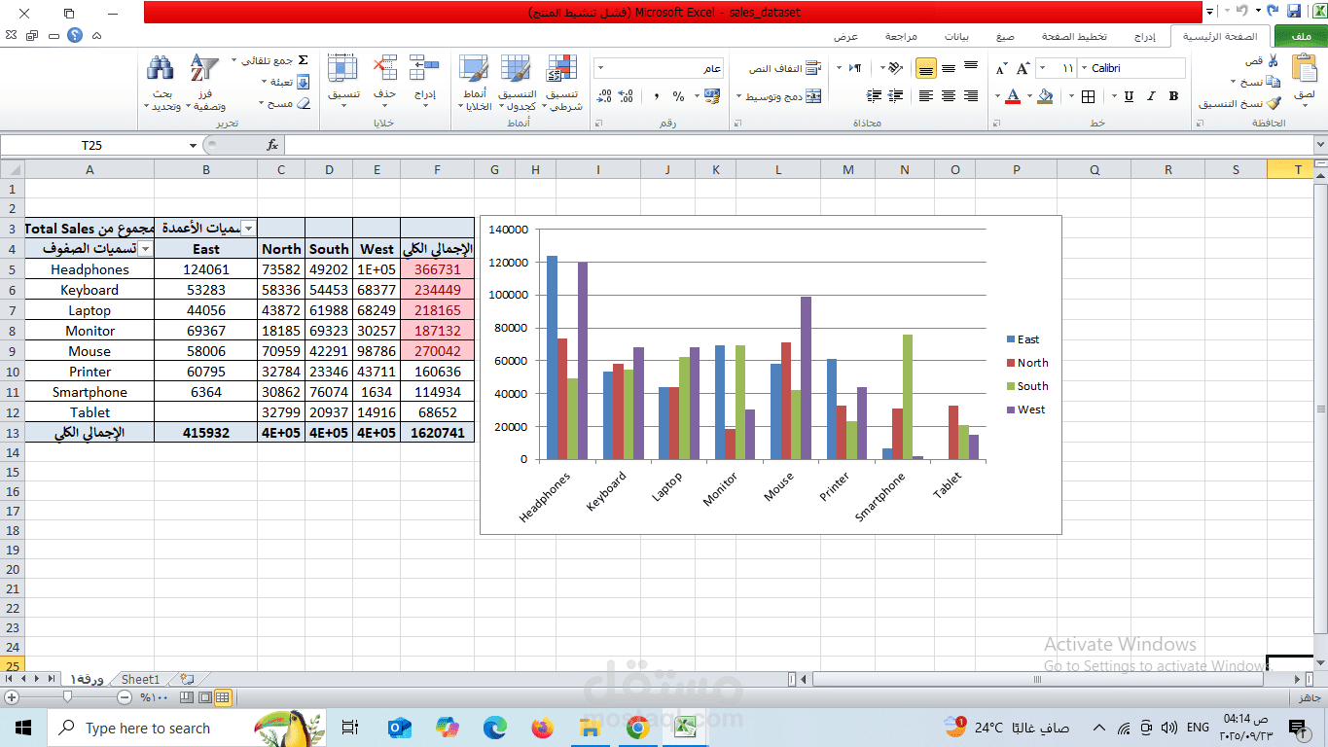The width and height of the screenshot is (1328, 747).
Task: Apply the Comma Style number format
Action: coord(656,96)
